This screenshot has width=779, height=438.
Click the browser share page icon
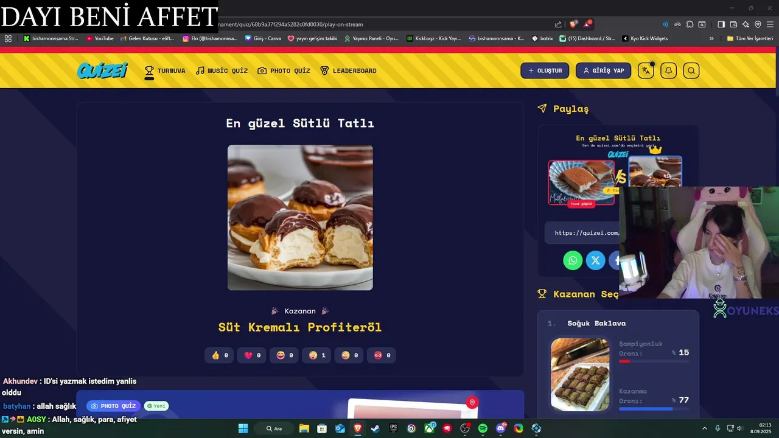558,24
